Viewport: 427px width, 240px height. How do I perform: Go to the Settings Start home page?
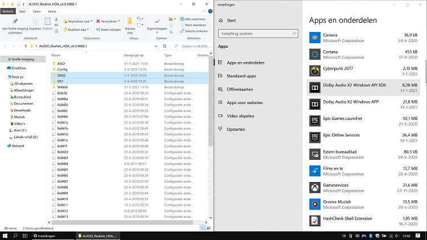tap(231, 20)
